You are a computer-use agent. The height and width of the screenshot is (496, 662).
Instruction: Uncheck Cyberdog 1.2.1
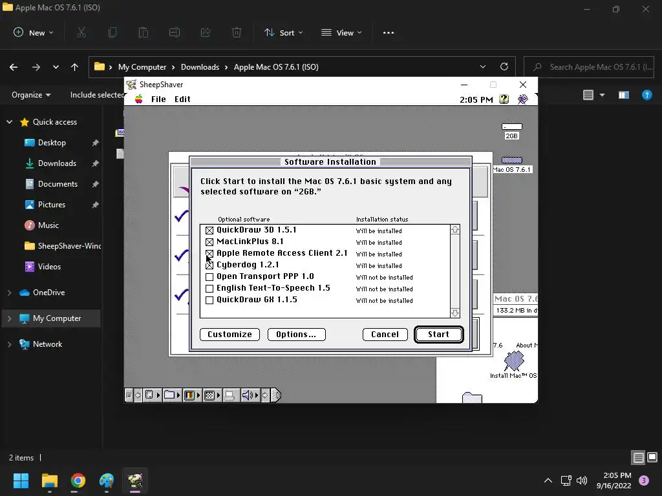[x=209, y=265]
